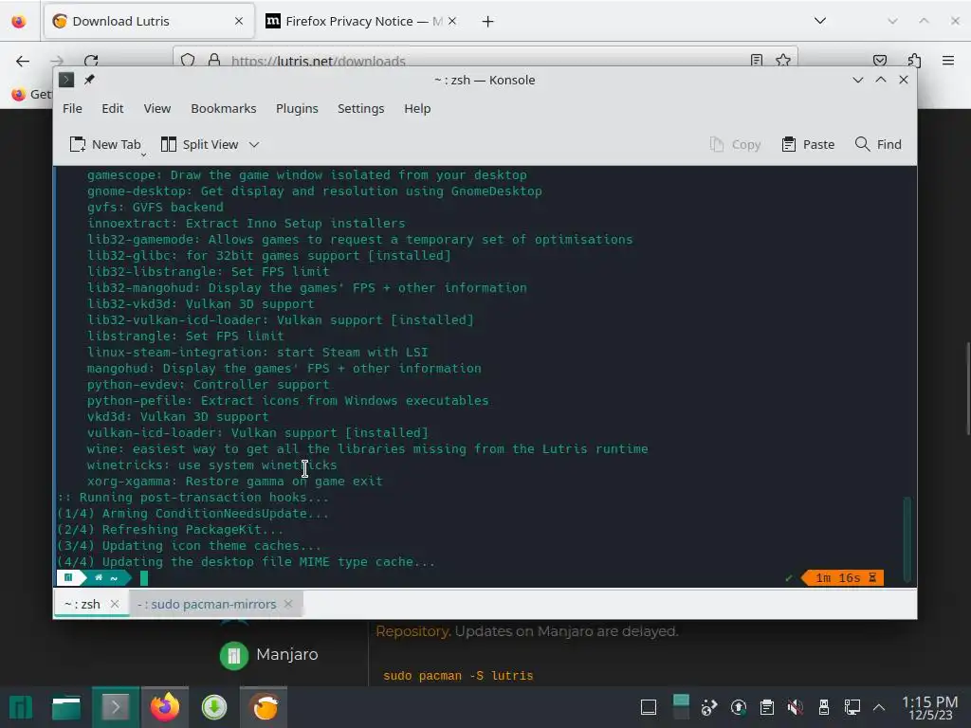Expand hidden system tray icons arrow
Image resolution: width=971 pixels, height=728 pixels.
(879, 707)
